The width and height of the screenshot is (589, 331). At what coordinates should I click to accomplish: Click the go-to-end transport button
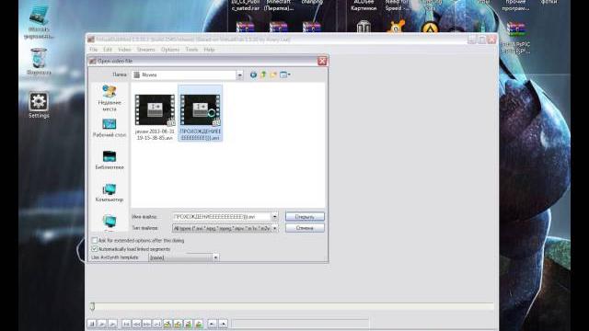coord(157,324)
